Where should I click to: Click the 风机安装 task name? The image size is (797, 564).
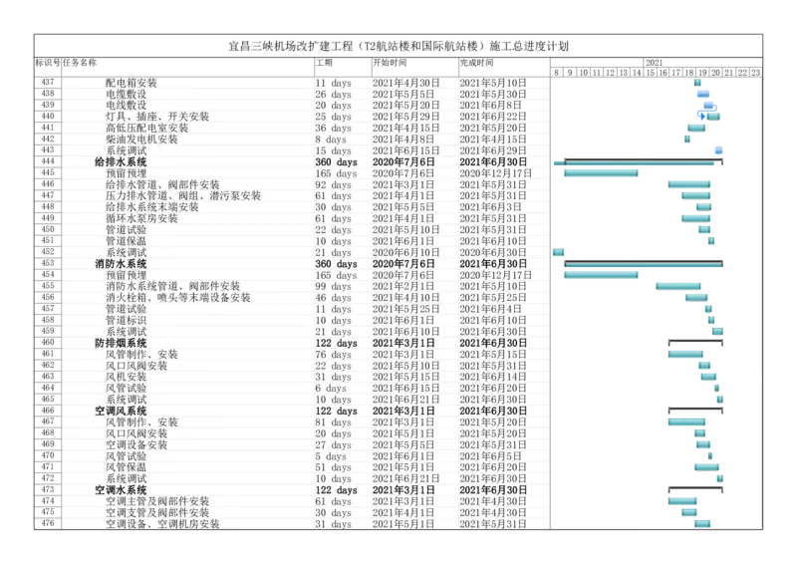126,377
